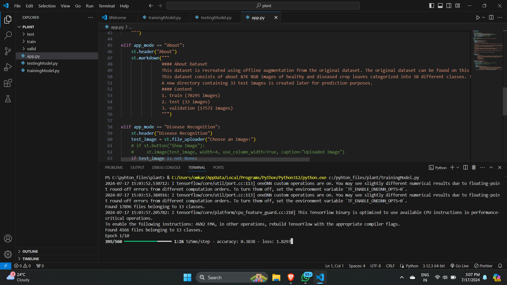Open the Manage gear settings icon
The image size is (507, 285).
pyautogui.click(x=8, y=254)
